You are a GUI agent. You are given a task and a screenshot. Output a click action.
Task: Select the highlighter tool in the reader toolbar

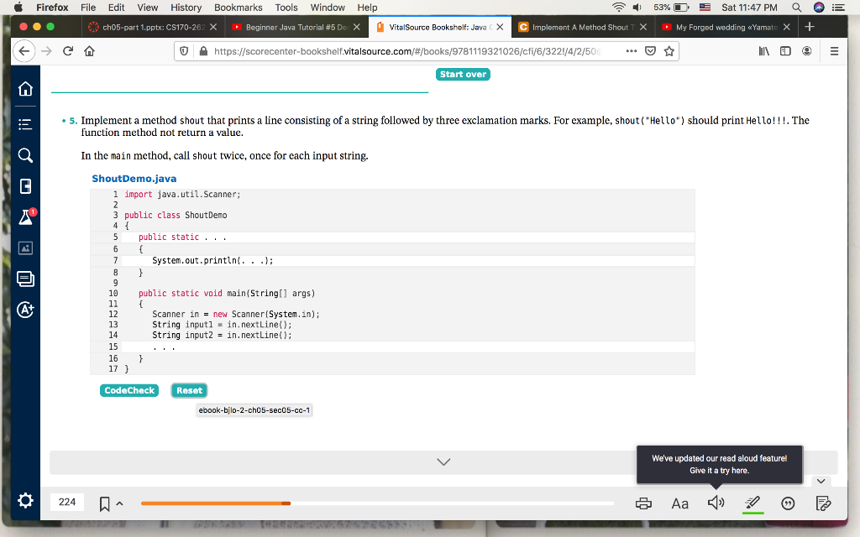[x=752, y=502]
